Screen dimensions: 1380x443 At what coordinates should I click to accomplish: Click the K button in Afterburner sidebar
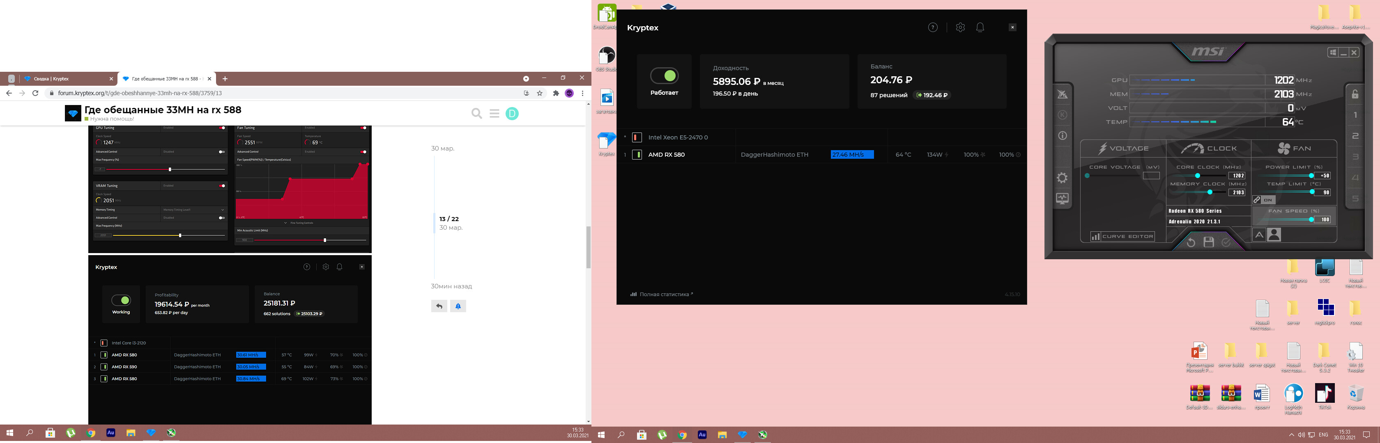tap(1063, 115)
